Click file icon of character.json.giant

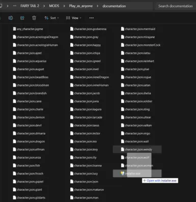point(14,190)
